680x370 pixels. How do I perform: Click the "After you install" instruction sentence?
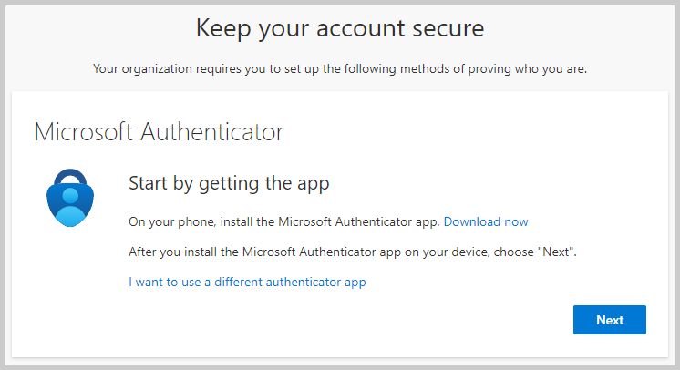(353, 252)
